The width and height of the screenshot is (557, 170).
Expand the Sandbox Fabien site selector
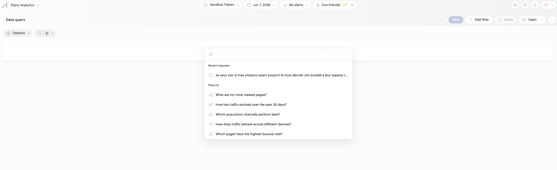(221, 5)
